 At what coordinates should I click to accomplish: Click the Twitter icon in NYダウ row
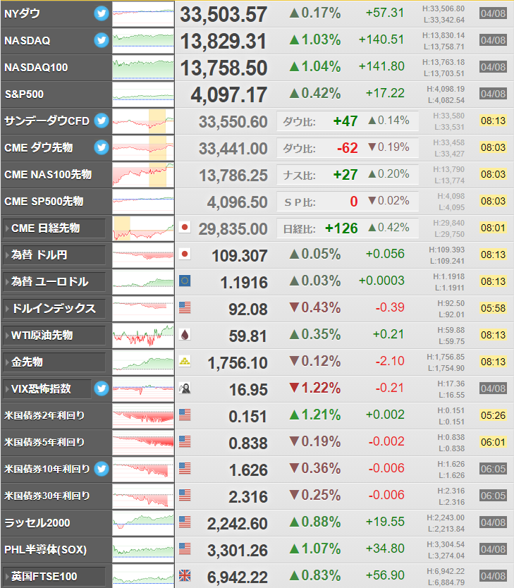coord(102,13)
